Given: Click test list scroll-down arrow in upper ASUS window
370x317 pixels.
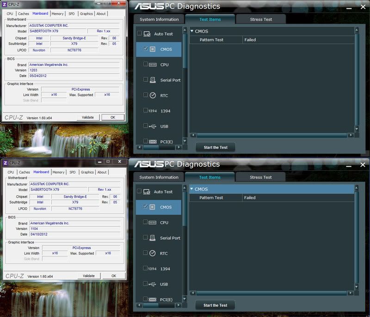Looking at the screenshot, I should tap(185, 141).
